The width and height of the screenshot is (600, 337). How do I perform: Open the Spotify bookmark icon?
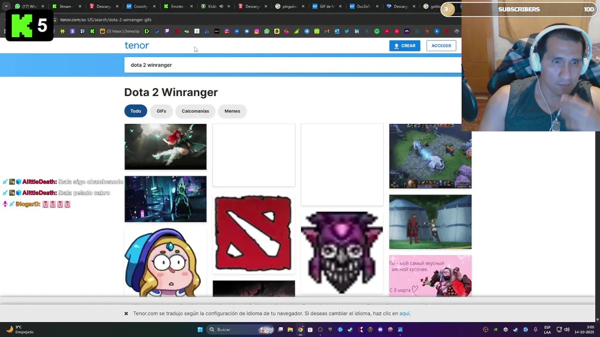point(377,31)
